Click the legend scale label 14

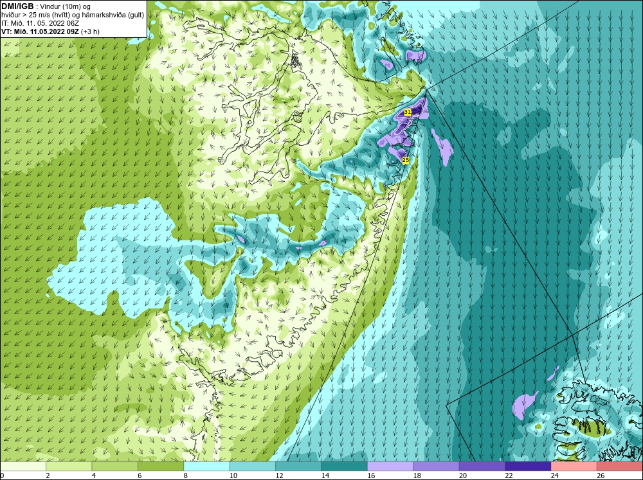[325, 476]
